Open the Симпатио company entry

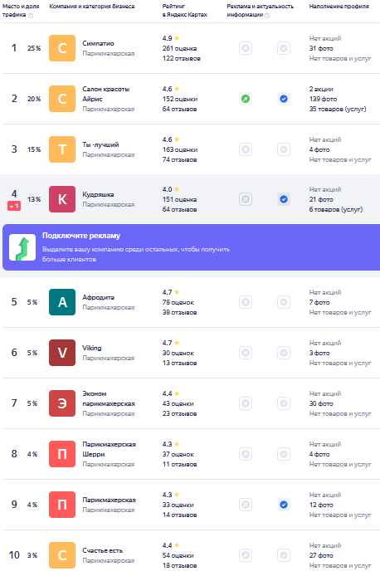pos(98,43)
